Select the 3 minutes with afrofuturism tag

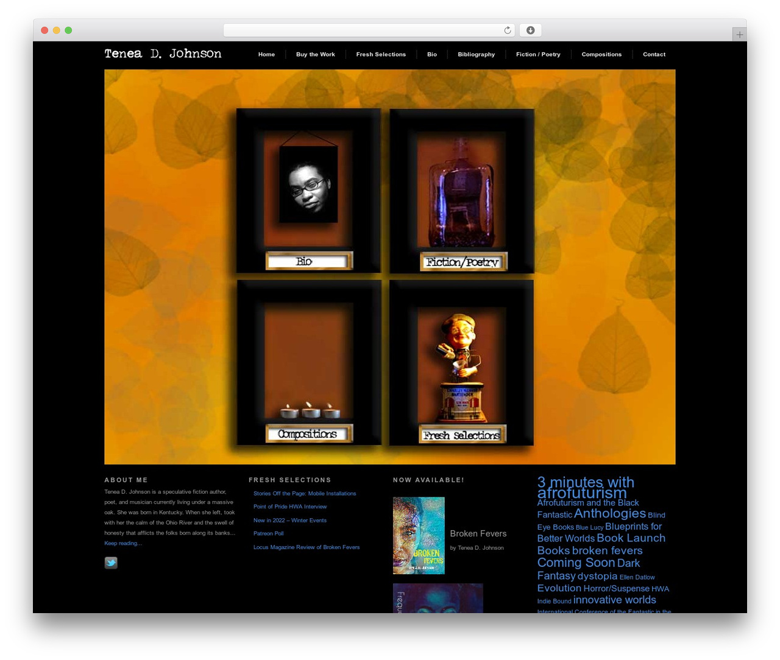pyautogui.click(x=586, y=487)
